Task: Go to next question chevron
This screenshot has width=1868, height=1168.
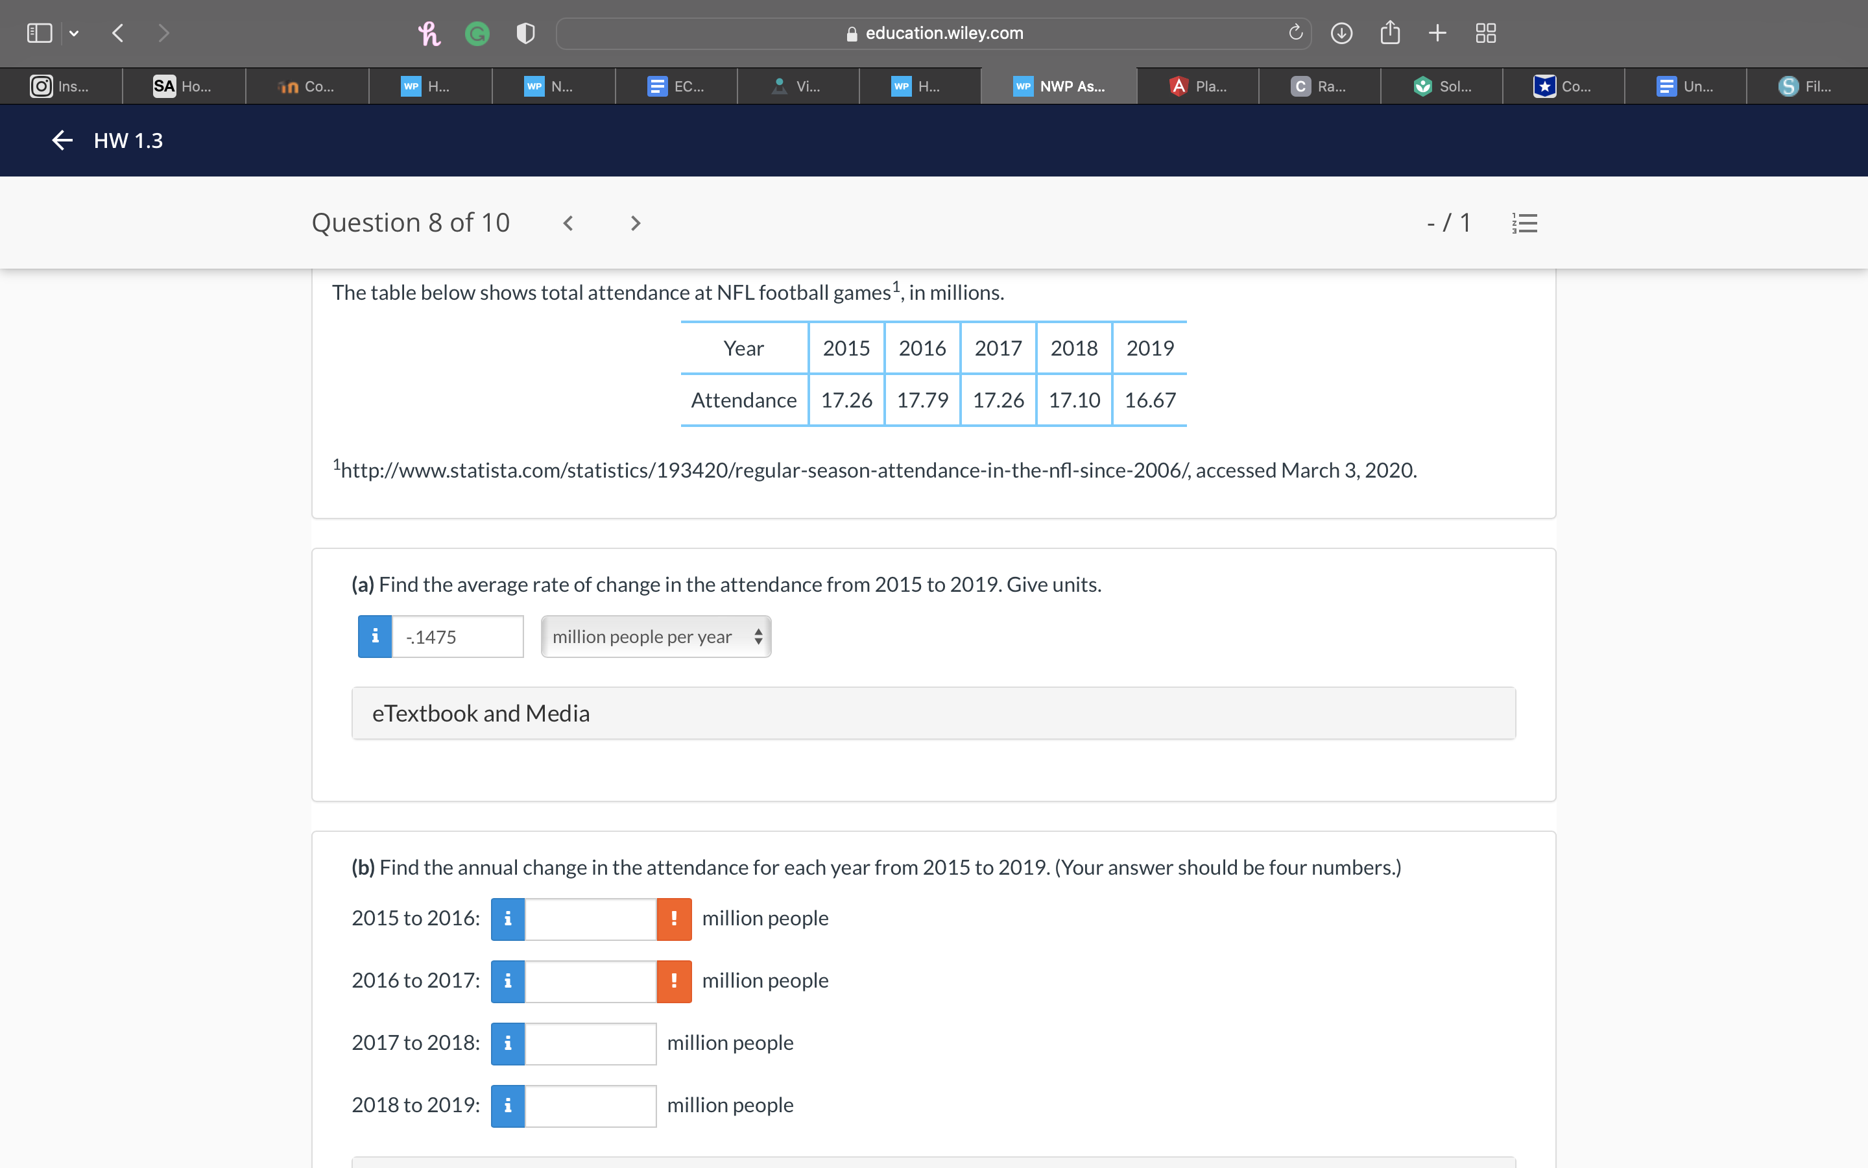Action: (635, 223)
